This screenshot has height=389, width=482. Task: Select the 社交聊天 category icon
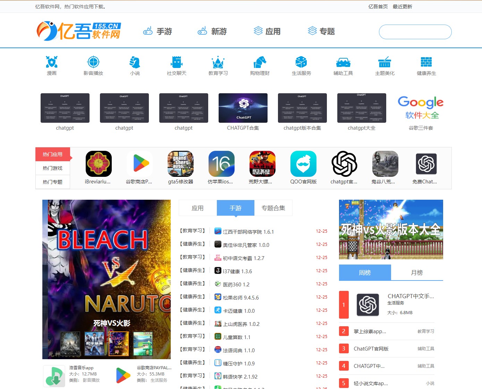coord(176,63)
